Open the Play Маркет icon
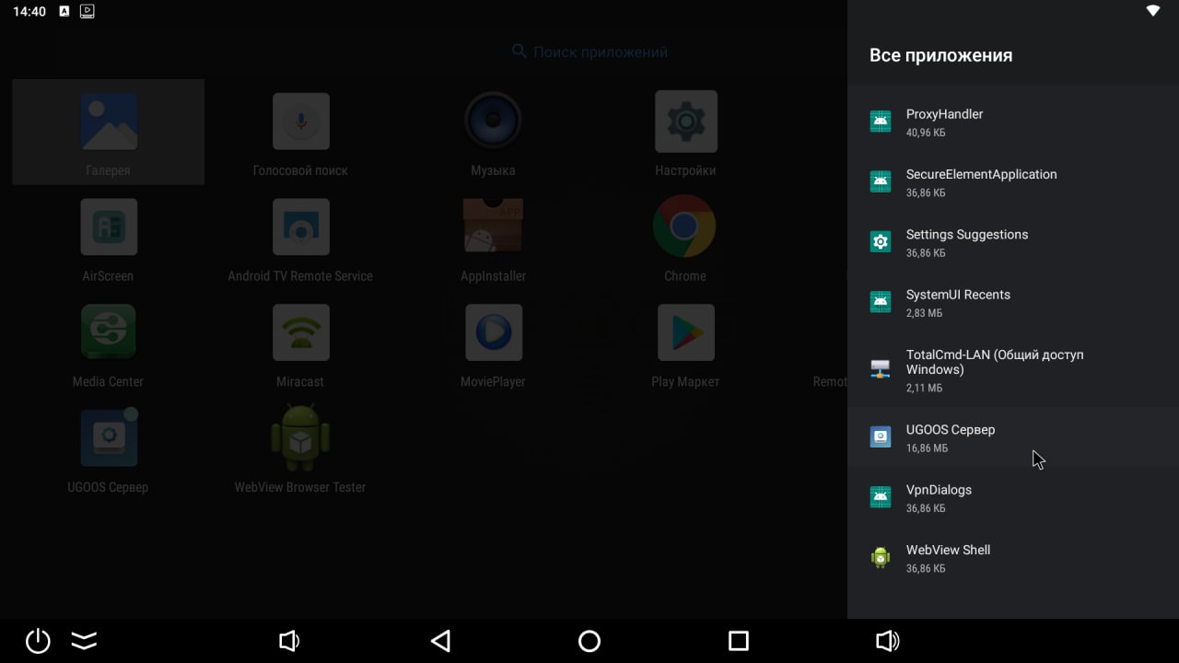 [x=685, y=331]
